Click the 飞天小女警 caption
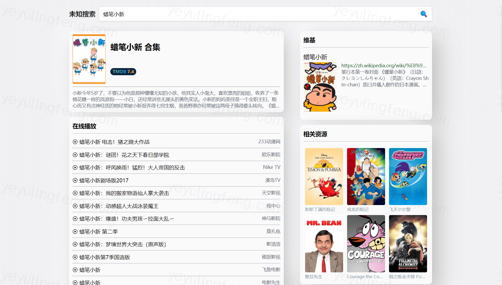502x285 pixels. [400, 210]
